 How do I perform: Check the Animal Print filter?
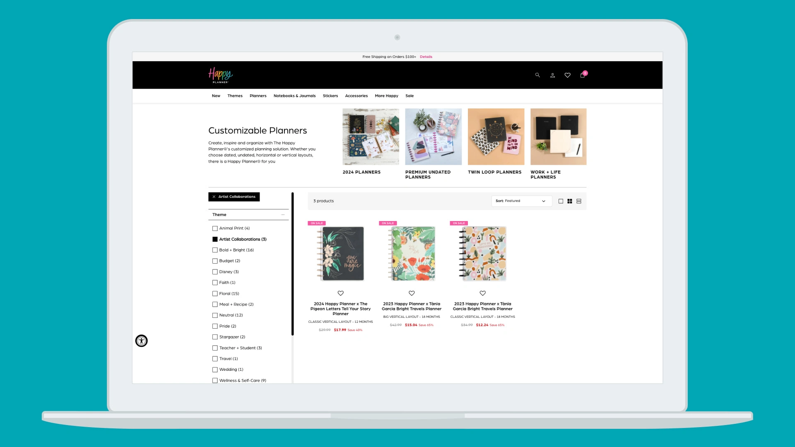pyautogui.click(x=215, y=228)
